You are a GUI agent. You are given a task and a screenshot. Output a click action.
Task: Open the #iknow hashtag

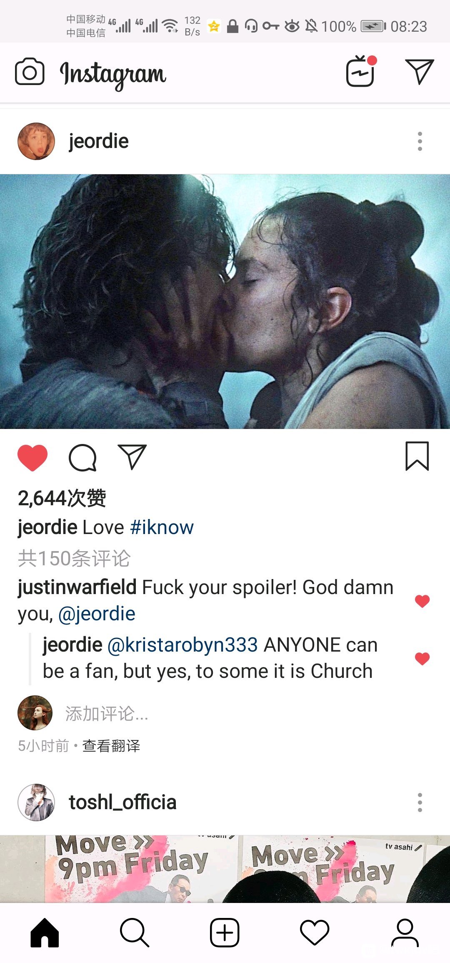162,527
